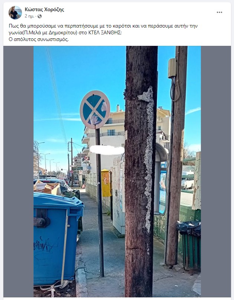The height and width of the screenshot is (300, 234).
Task: Click Κώστας Χορόζης profile picture
Action: pos(15,13)
